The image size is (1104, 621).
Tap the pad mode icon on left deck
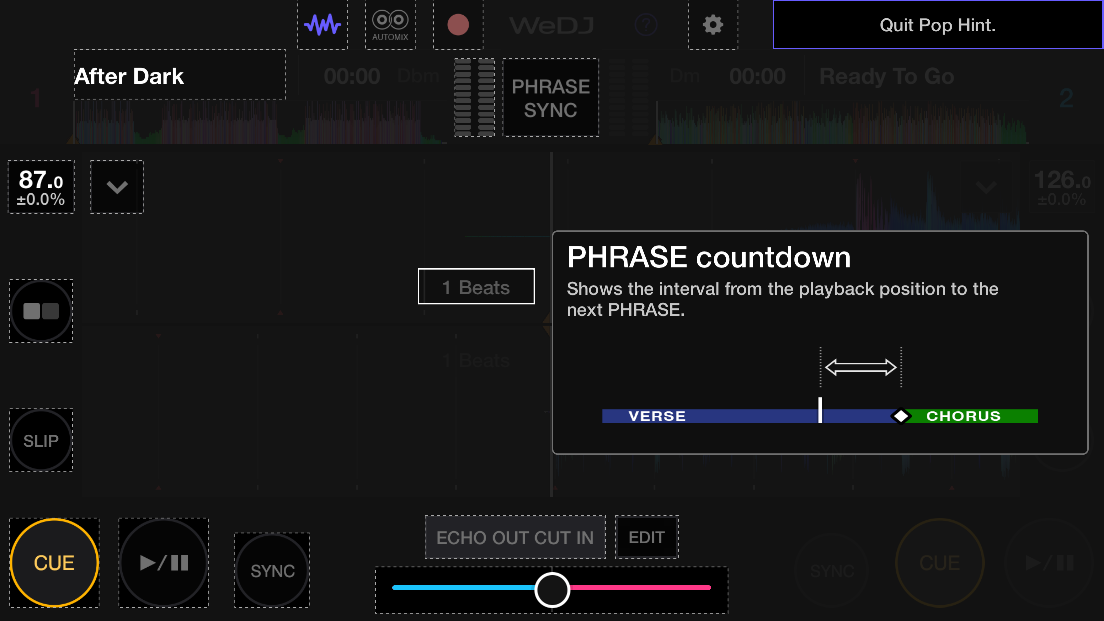click(41, 311)
